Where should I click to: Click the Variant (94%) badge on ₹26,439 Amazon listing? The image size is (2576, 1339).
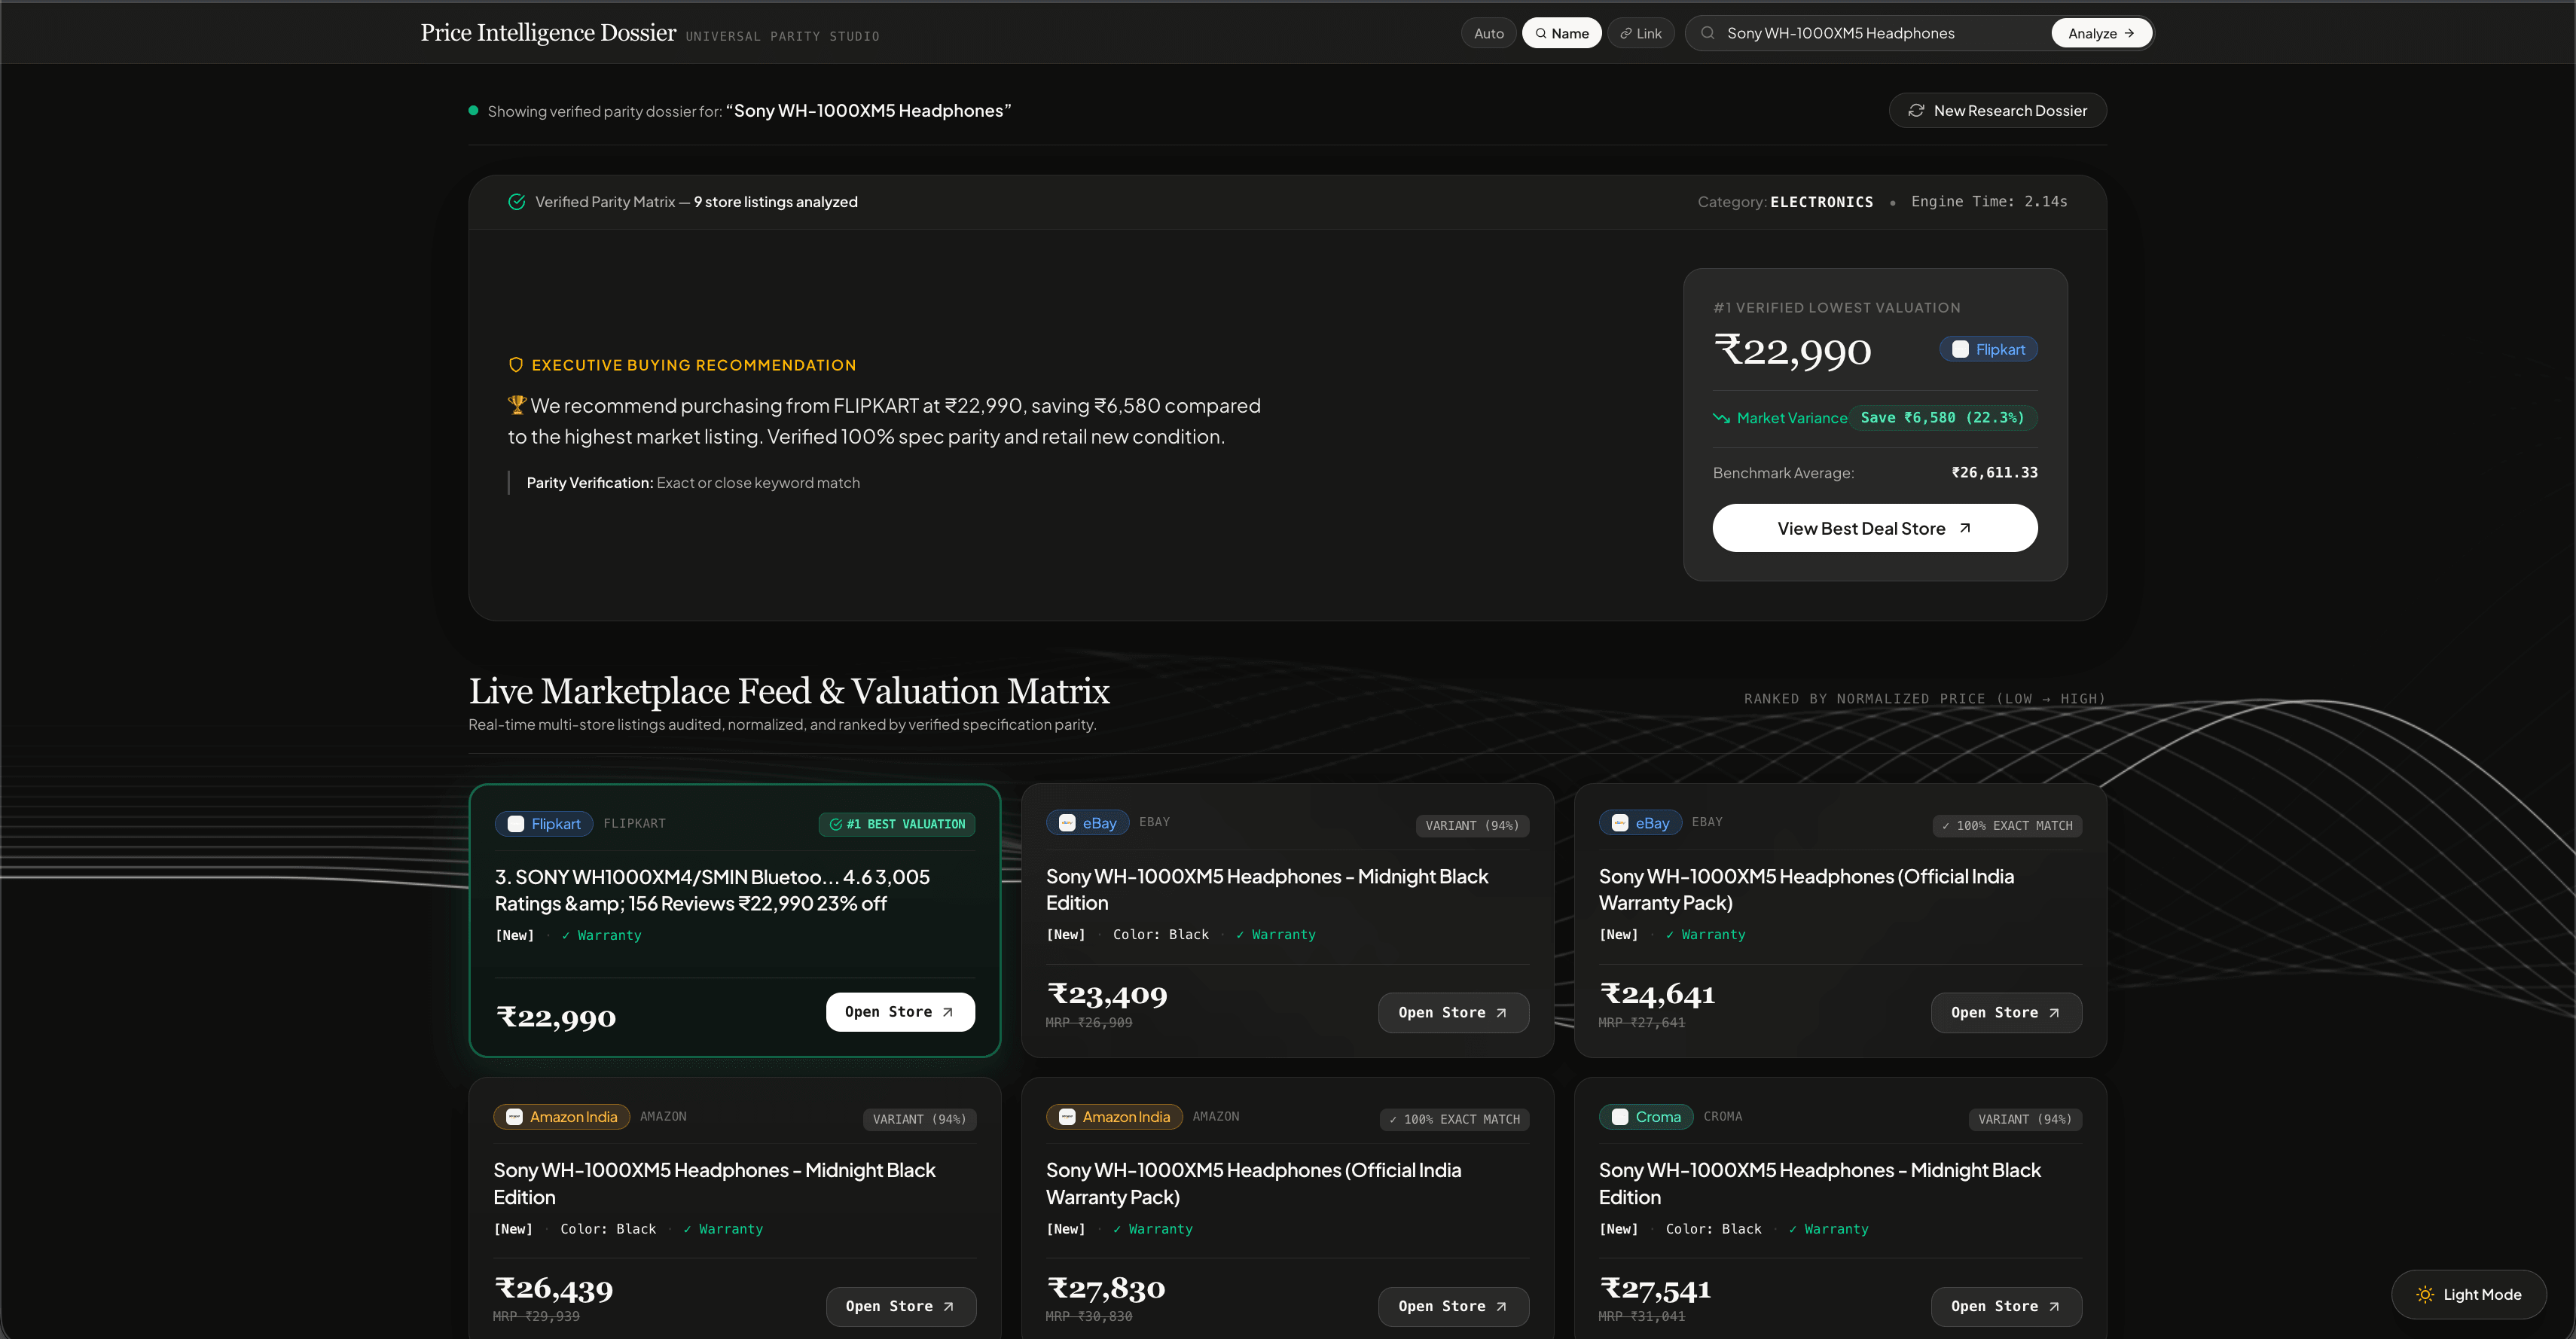tap(919, 1119)
